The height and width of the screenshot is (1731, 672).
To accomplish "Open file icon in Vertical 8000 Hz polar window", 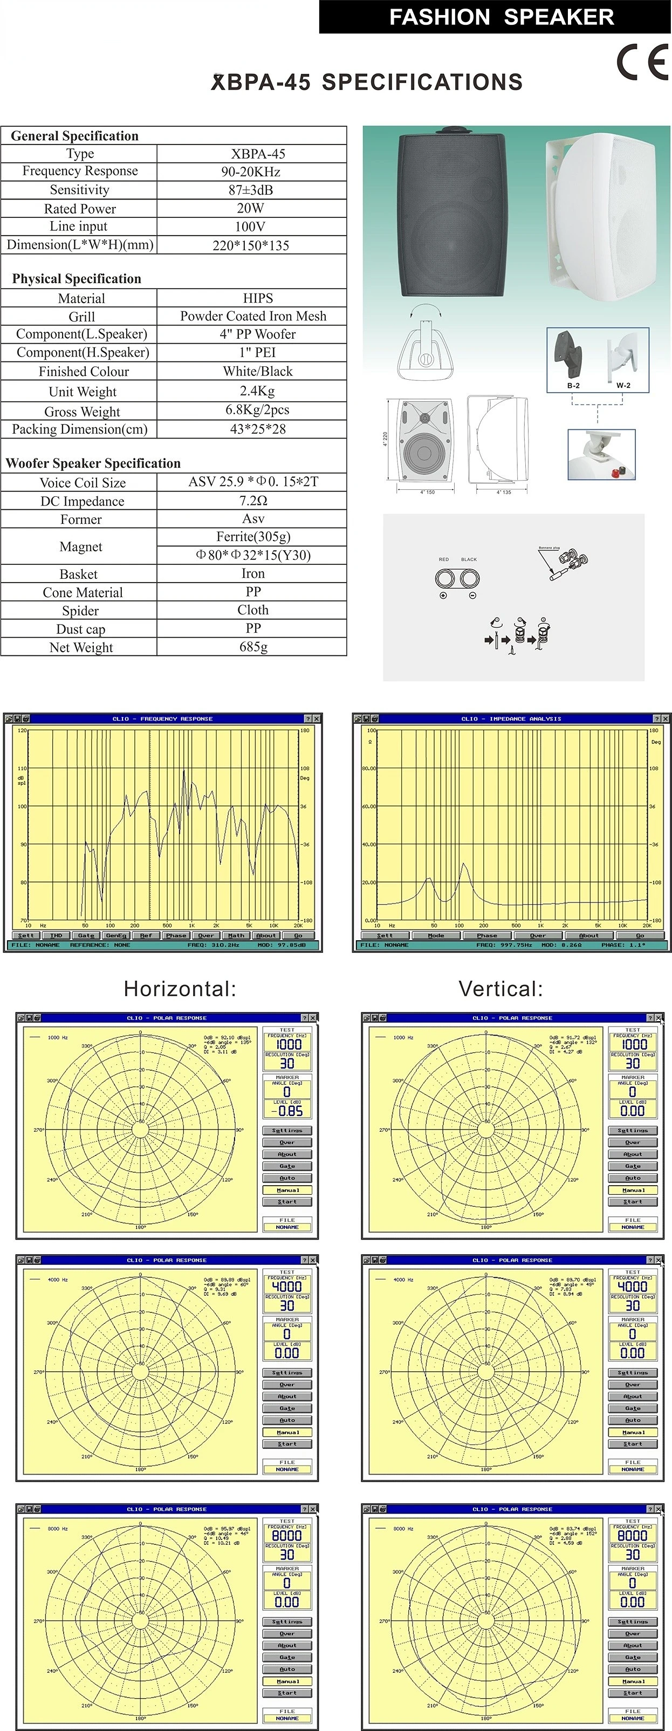I will pos(367,1509).
